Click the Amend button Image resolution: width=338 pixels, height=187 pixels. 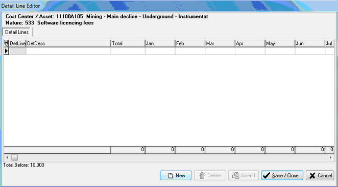244,175
